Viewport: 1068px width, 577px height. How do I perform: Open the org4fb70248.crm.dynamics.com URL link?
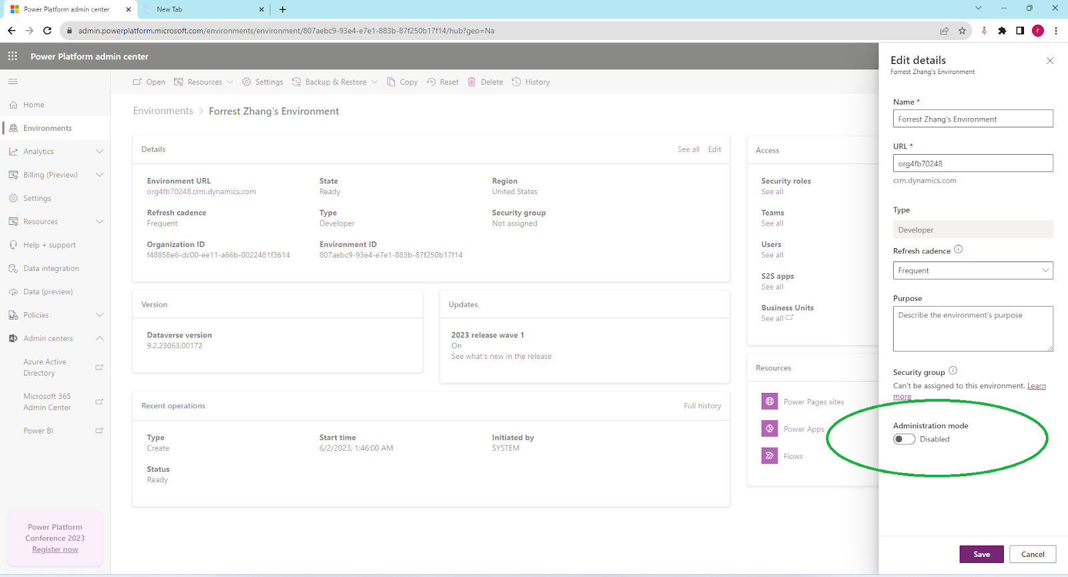pos(202,191)
